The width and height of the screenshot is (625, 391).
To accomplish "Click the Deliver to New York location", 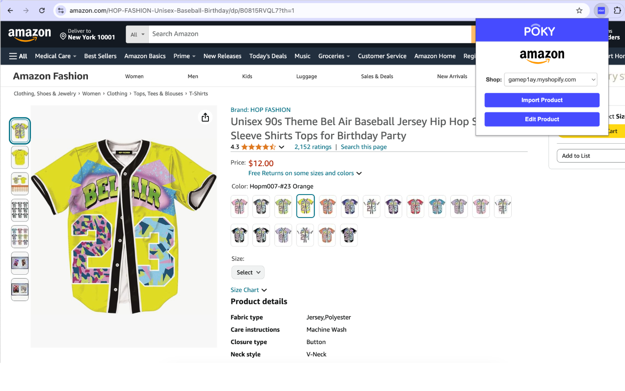I will [x=87, y=34].
